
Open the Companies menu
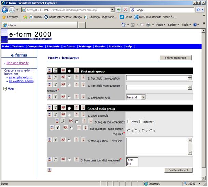tap(36, 47)
